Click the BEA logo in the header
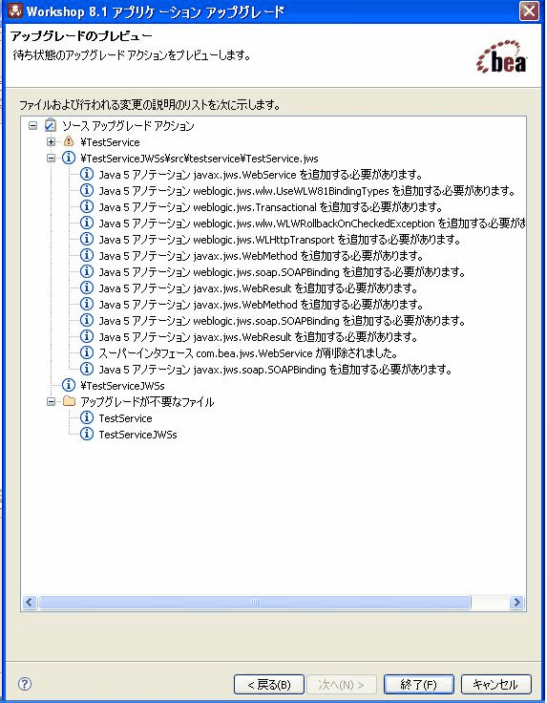 502,57
